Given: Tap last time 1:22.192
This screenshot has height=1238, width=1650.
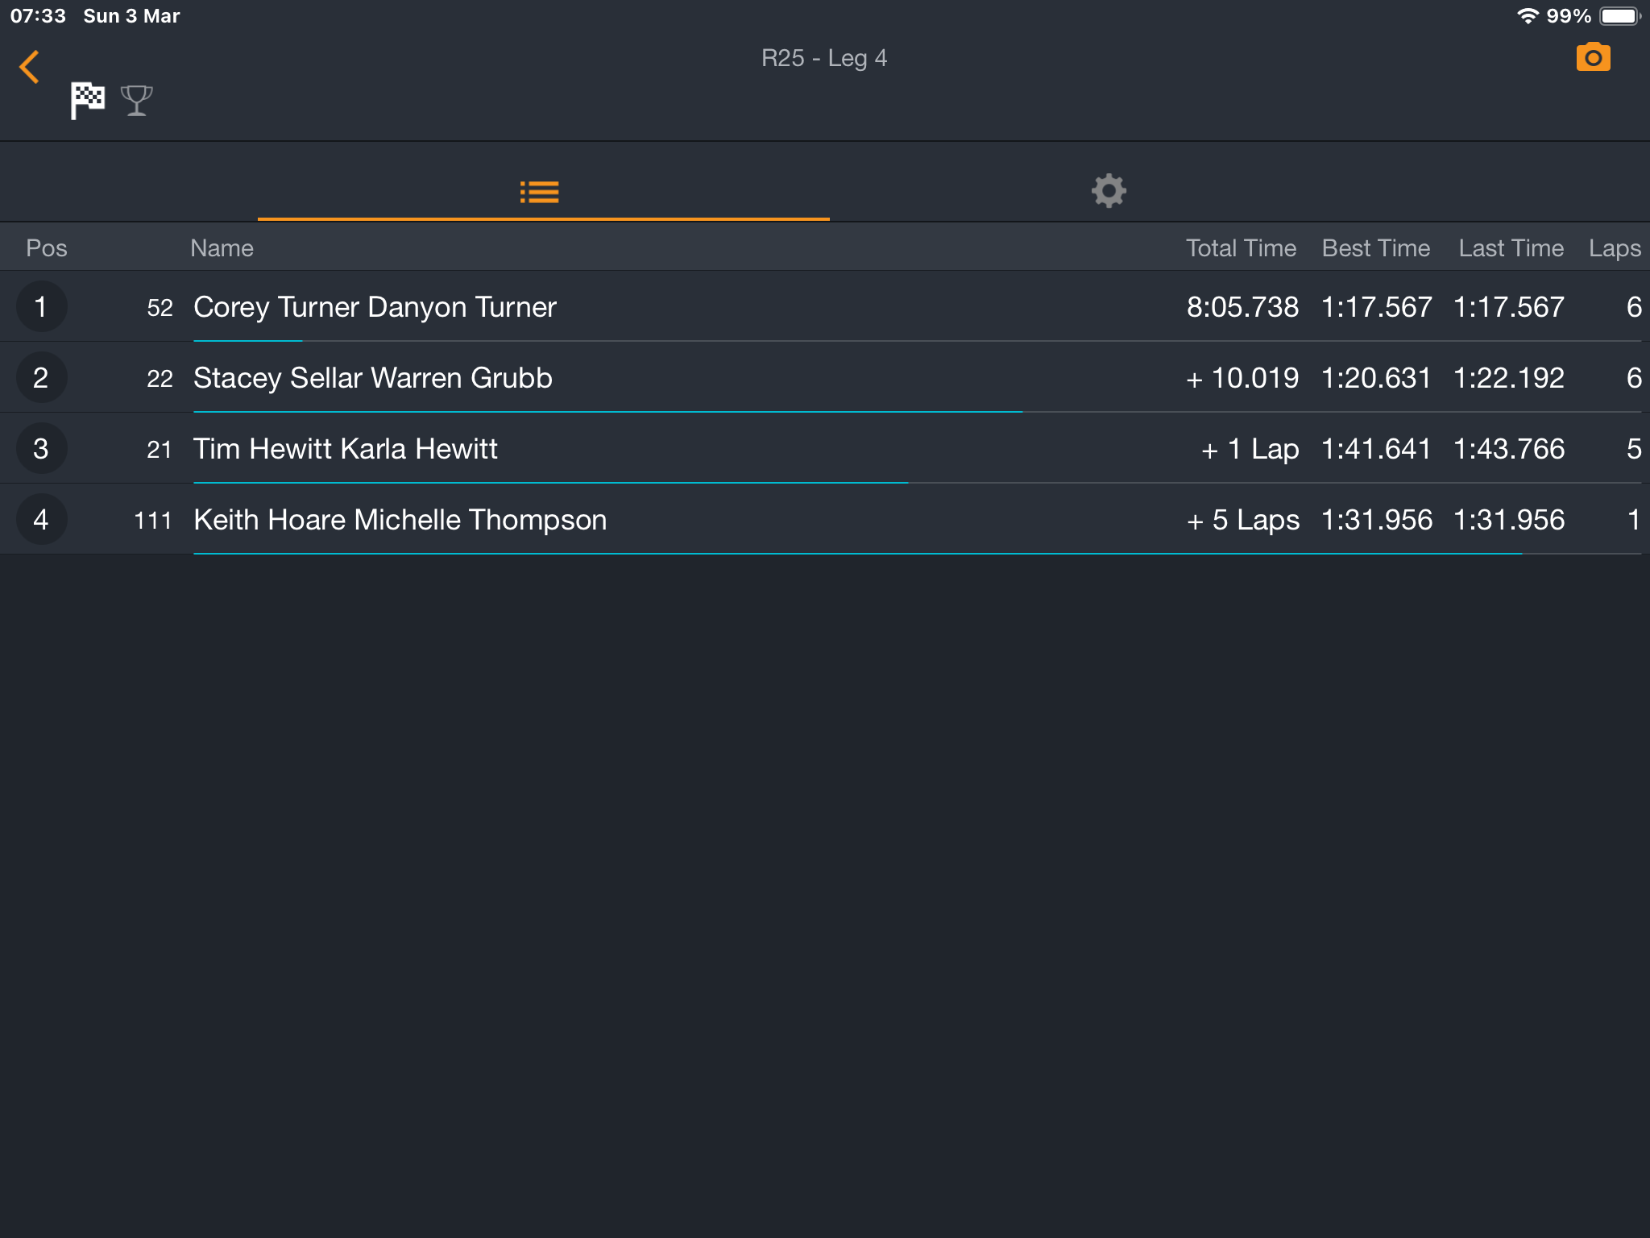Looking at the screenshot, I should click(x=1509, y=378).
